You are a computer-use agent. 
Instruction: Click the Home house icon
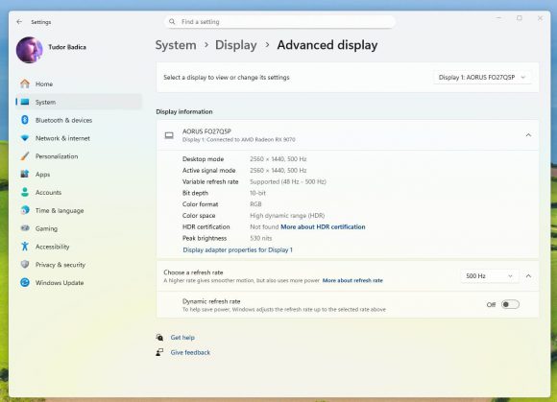click(x=25, y=83)
